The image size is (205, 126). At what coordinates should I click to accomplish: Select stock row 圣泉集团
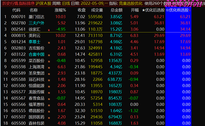coord(96,73)
